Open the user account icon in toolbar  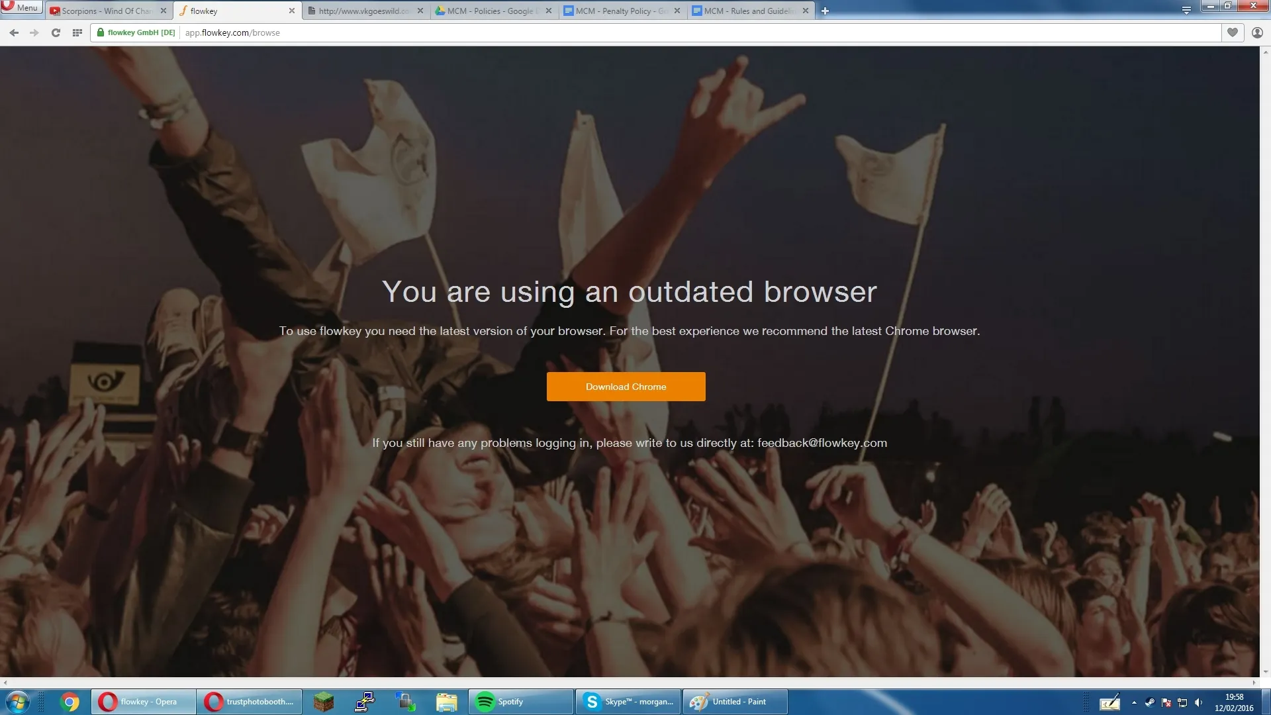click(x=1257, y=32)
